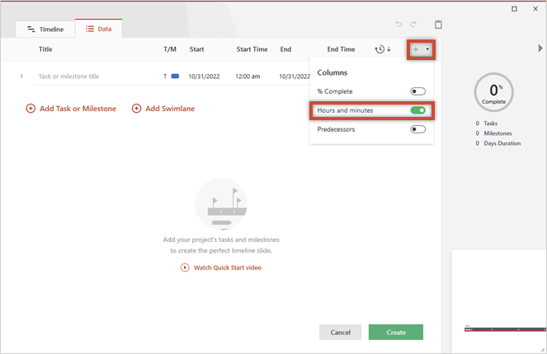The width and height of the screenshot is (547, 354).
Task: Click the Create button
Action: pos(395,333)
